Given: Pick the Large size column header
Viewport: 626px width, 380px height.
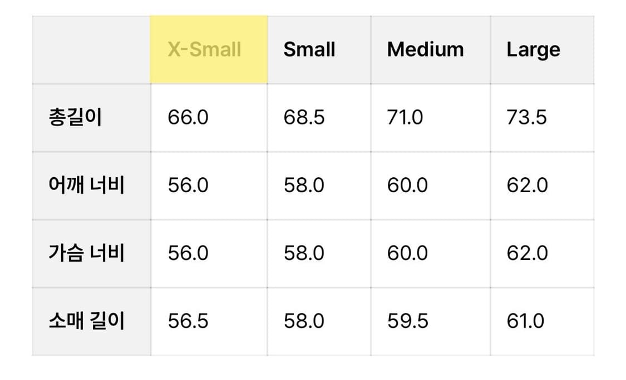Looking at the screenshot, I should point(533,50).
